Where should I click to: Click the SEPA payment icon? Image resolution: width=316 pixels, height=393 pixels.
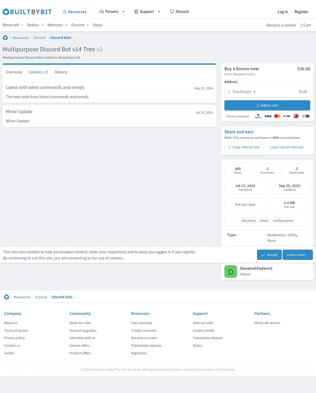click(x=287, y=116)
